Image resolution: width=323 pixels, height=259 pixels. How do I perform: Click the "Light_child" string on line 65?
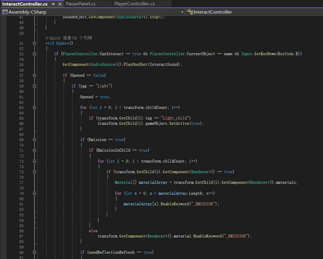[175, 118]
